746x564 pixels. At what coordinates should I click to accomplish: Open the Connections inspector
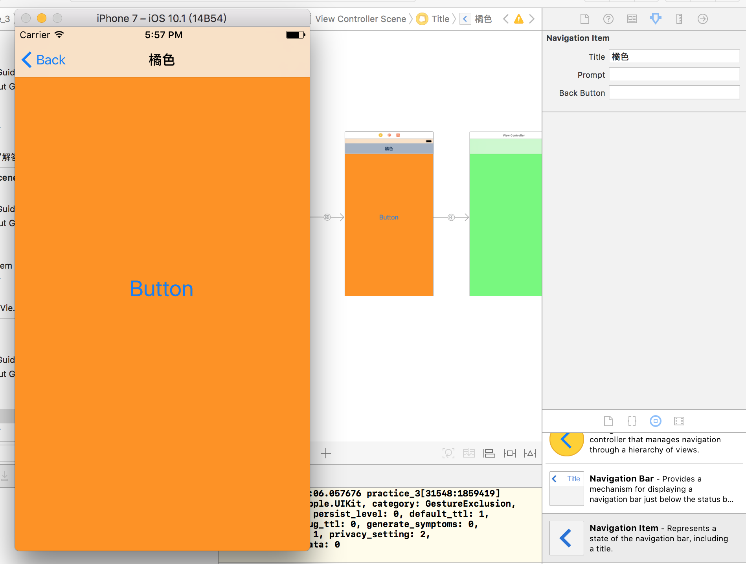tap(703, 19)
